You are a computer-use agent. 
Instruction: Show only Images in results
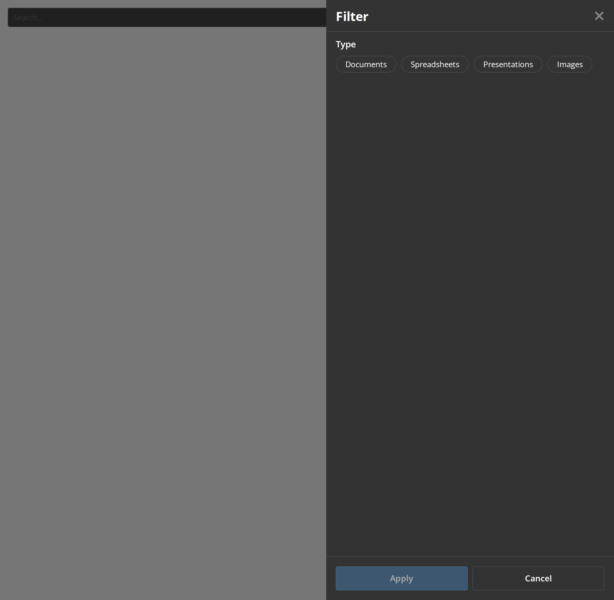point(570,64)
